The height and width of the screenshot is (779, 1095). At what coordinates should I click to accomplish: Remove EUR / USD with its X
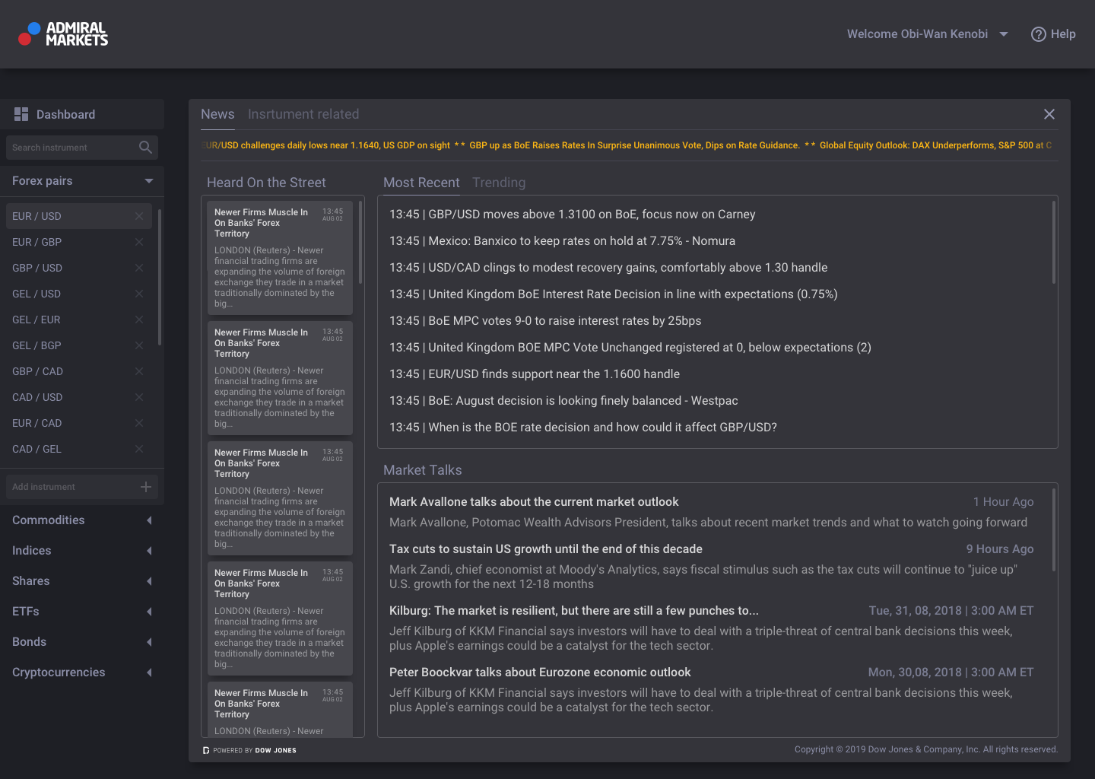point(139,216)
